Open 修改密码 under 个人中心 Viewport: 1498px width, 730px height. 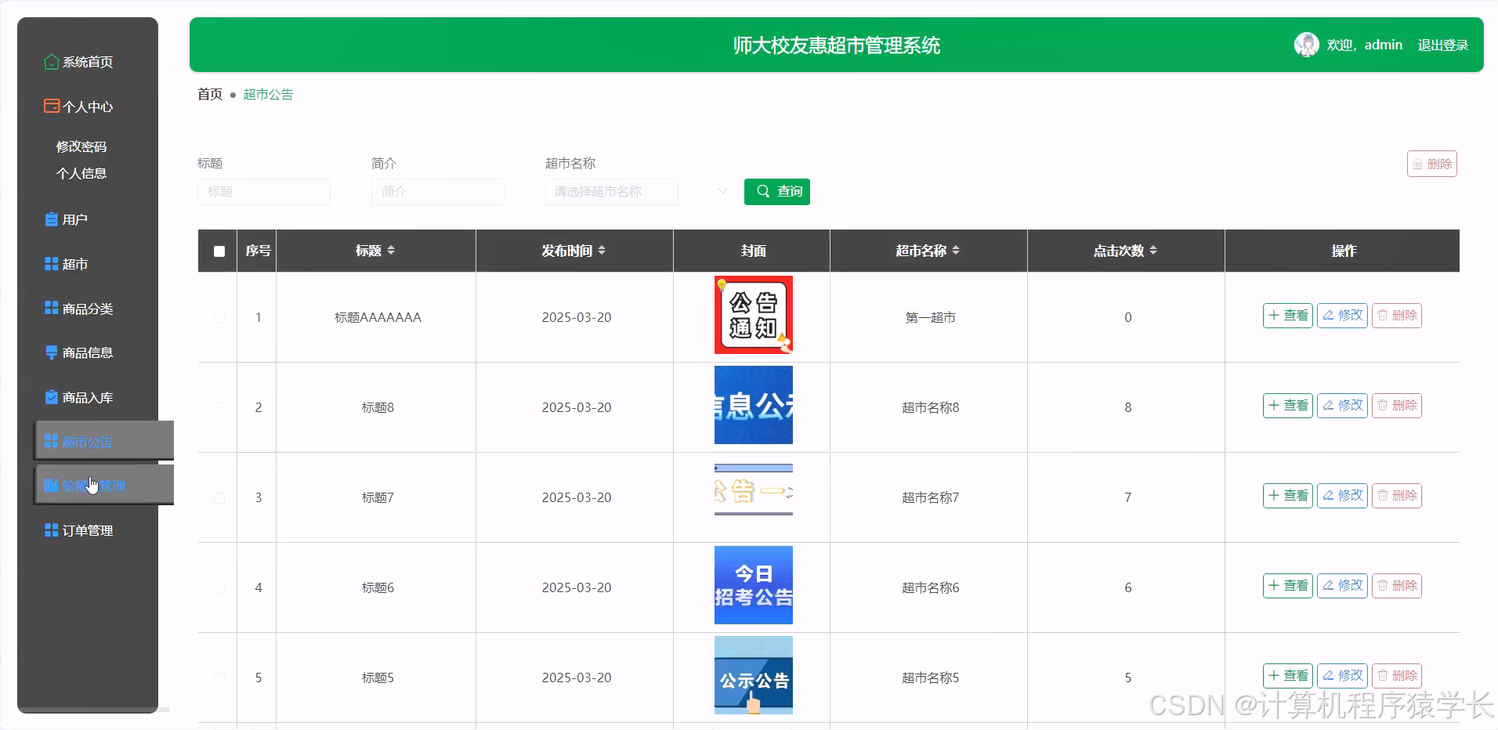tap(82, 146)
